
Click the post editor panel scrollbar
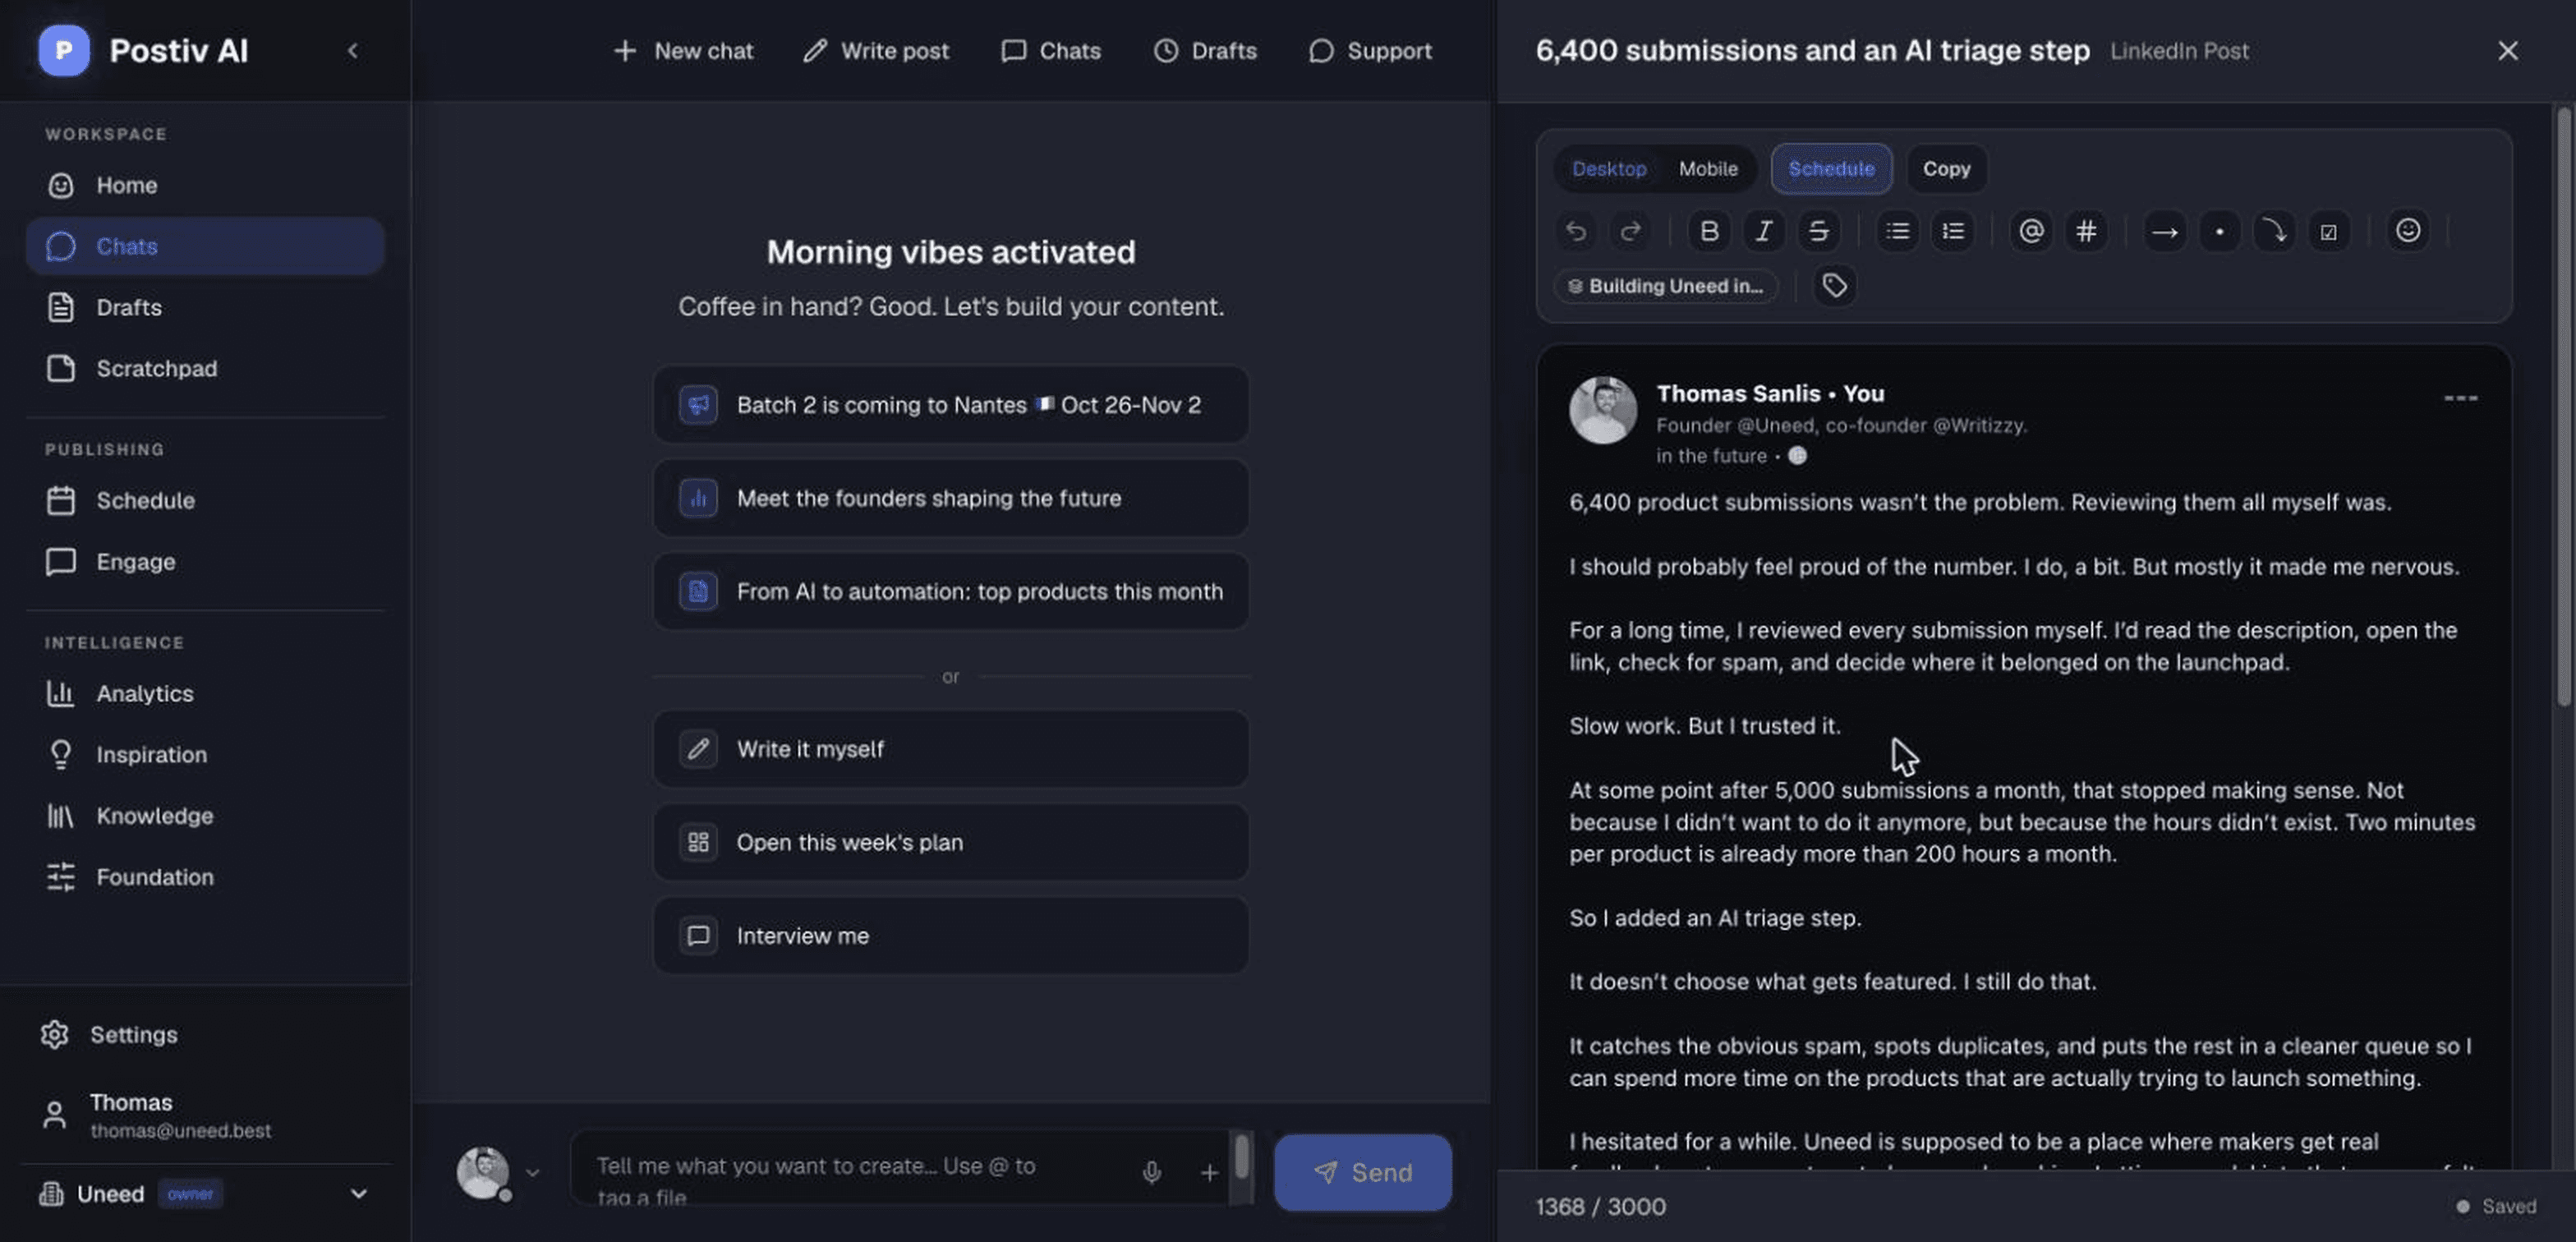(2562, 405)
